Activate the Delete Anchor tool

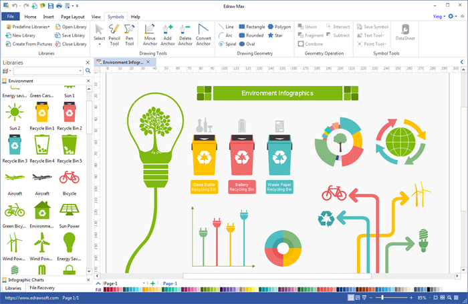tap(185, 33)
